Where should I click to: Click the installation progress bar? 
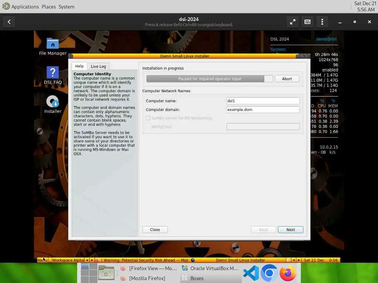pos(210,79)
